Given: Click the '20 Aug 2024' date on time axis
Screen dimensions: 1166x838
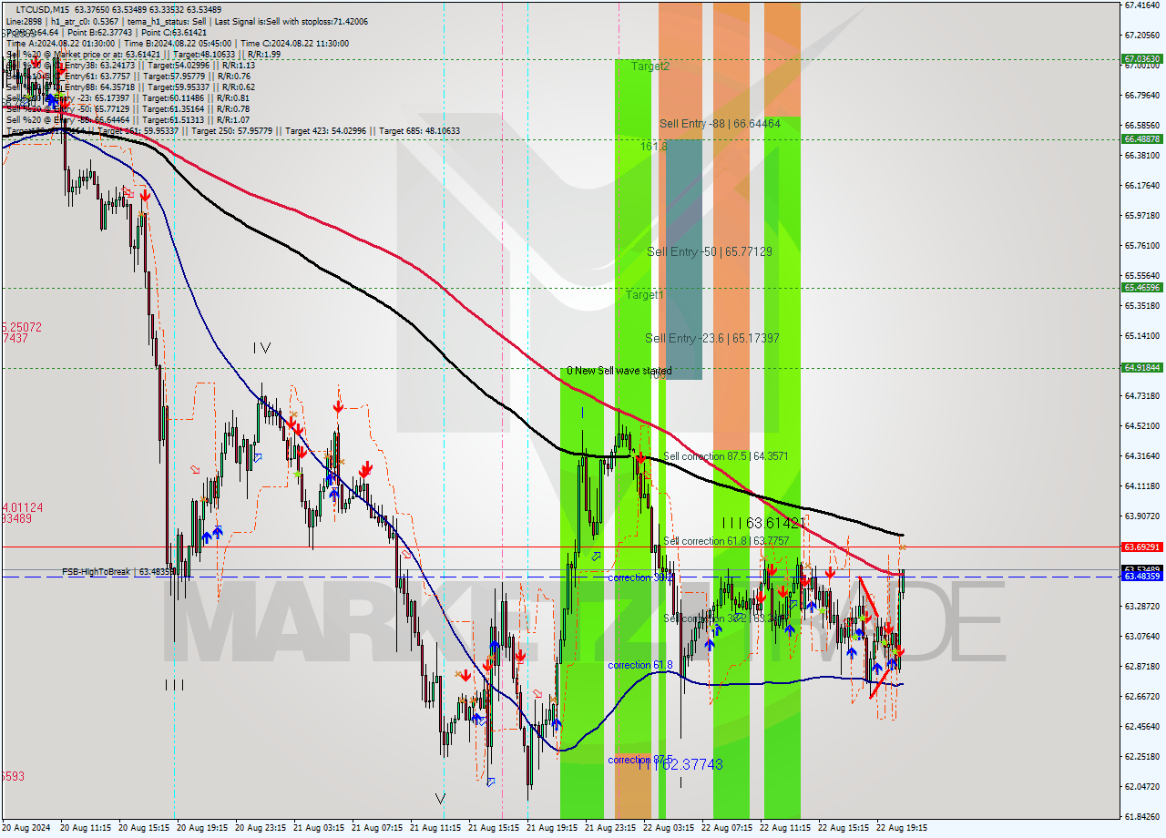Looking at the screenshot, I should click(x=26, y=828).
